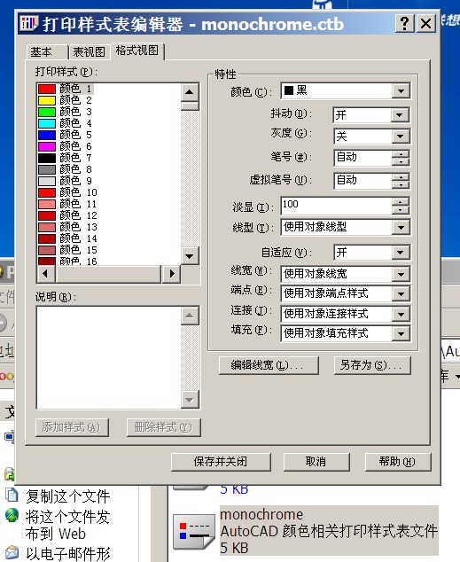The width and height of the screenshot is (460, 562).
Task: Click the 淡显 value field showing 100
Action: (x=336, y=206)
